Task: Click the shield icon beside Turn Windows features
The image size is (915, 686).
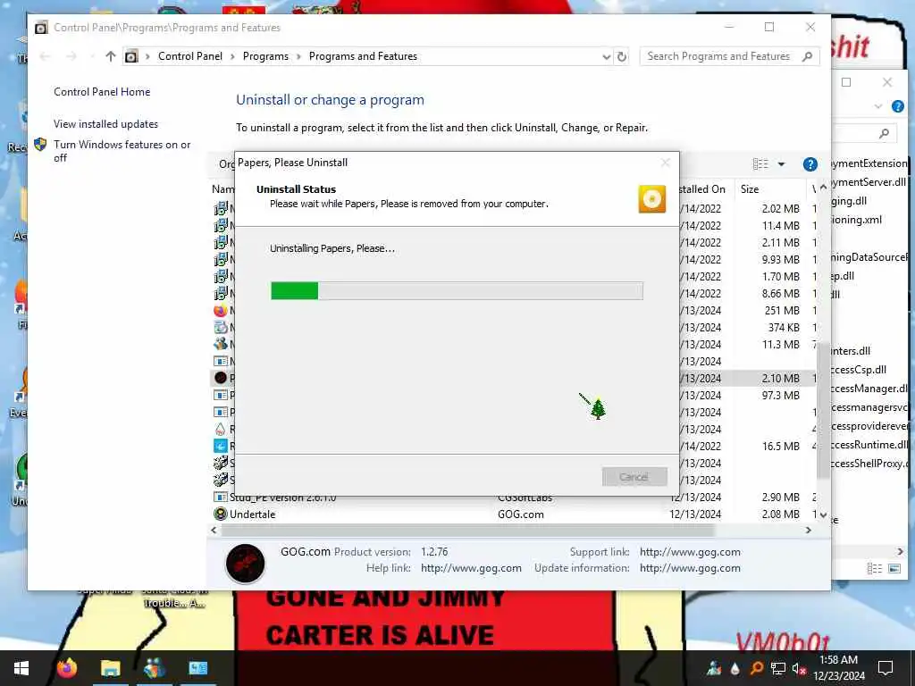Action: [40, 144]
